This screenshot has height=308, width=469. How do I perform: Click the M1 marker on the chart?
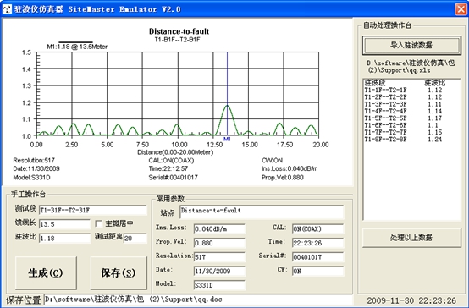click(227, 139)
